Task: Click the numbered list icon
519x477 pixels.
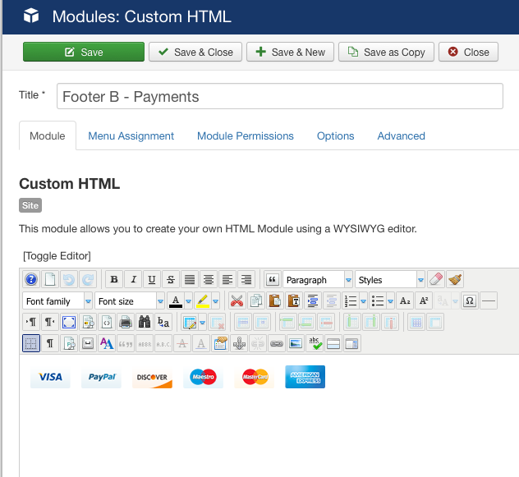Action: (351, 301)
